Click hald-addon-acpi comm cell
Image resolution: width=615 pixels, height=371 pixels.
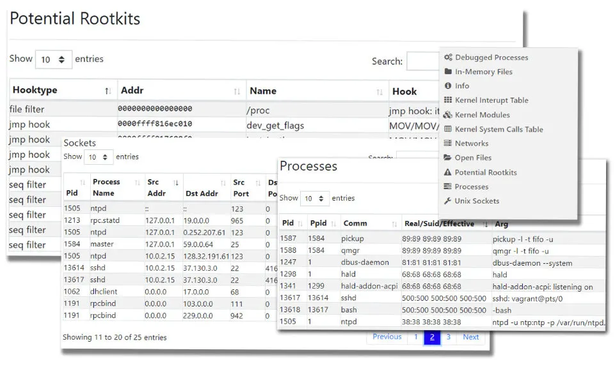369,286
